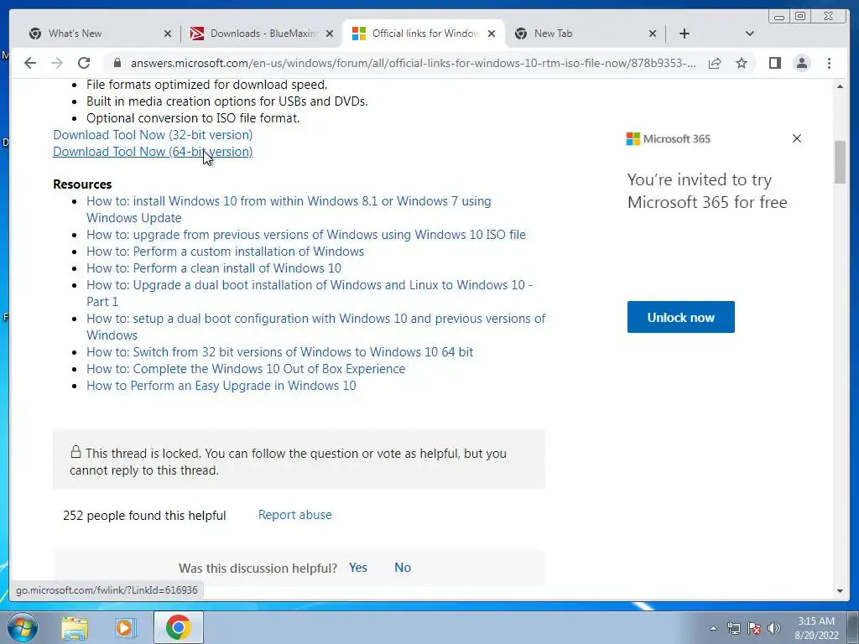Screen dimensions: 859x644
Task: Open Chrome profile avatar
Action: [x=802, y=63]
